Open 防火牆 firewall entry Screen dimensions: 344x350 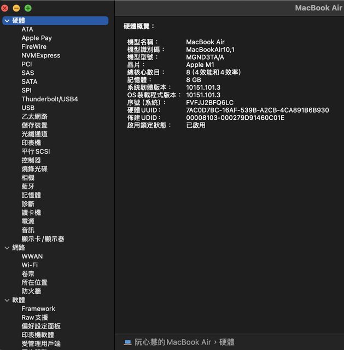coord(31,291)
